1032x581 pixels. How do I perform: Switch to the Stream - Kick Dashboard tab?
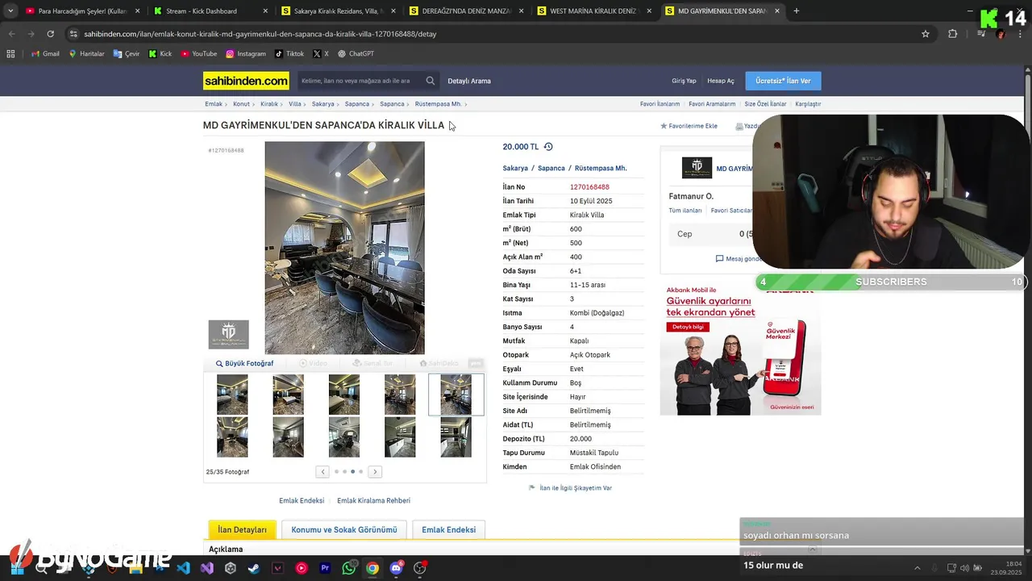coord(210,11)
